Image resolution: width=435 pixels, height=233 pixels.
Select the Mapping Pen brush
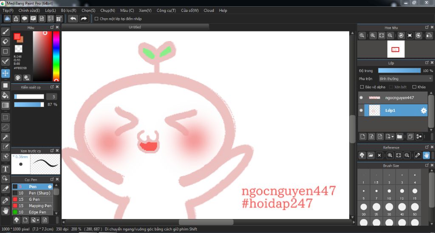(32, 205)
